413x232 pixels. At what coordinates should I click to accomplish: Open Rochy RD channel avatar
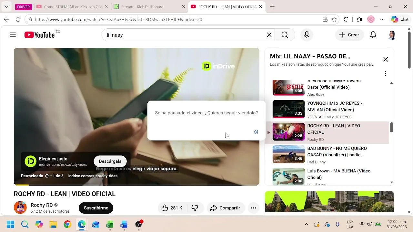[20, 208]
